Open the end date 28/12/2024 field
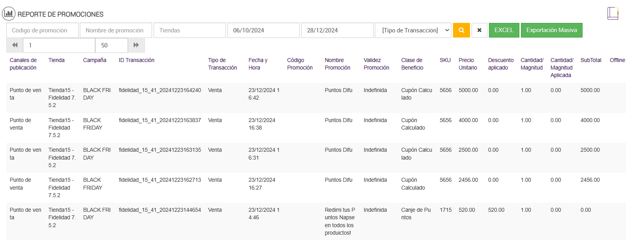The image size is (626, 241). 337,30
